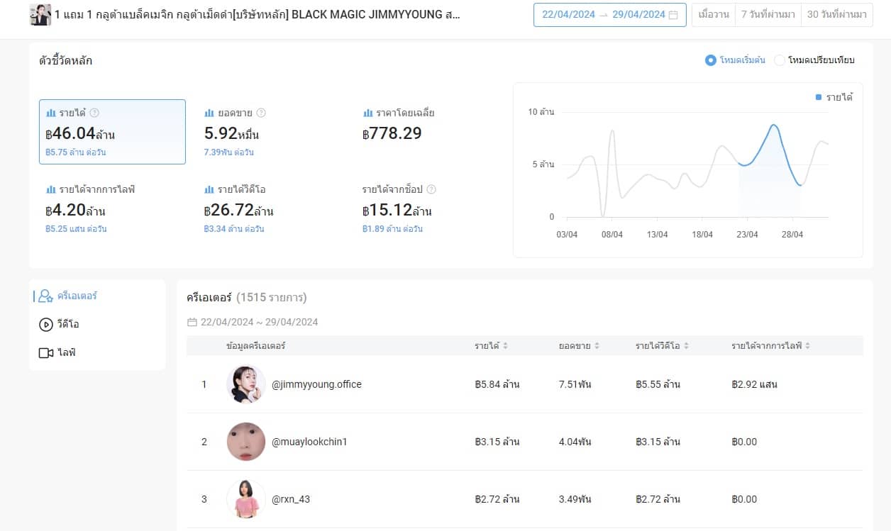This screenshot has height=531, width=891.
Task: Click sales 4.04พัน for muaylookchin1
Action: [575, 442]
